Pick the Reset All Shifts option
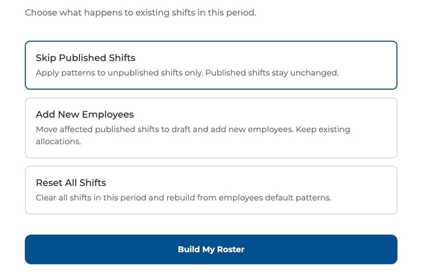 (x=211, y=190)
